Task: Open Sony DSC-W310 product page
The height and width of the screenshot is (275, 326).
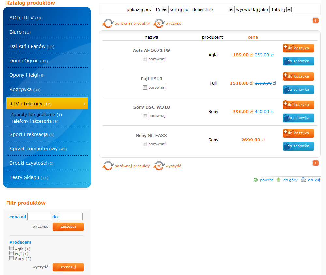Action: coord(151,107)
